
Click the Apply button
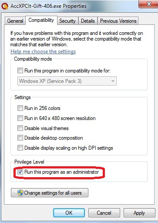point(139,213)
